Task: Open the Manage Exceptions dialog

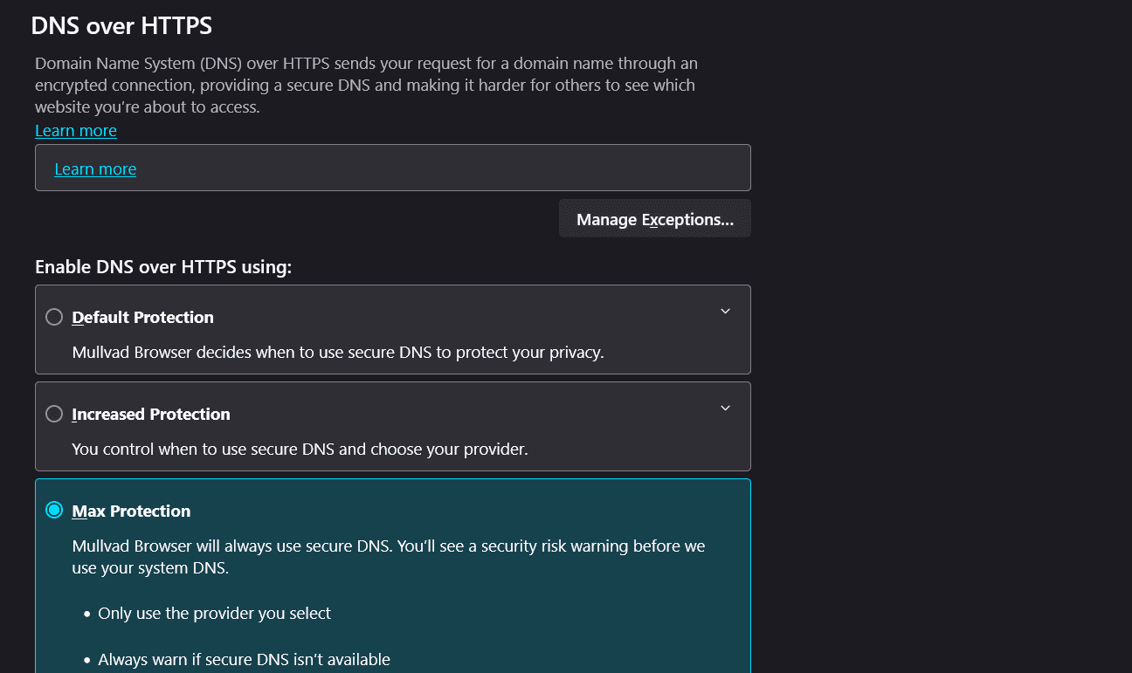Action: (654, 219)
